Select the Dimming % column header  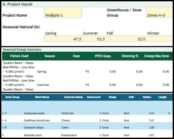130,56
